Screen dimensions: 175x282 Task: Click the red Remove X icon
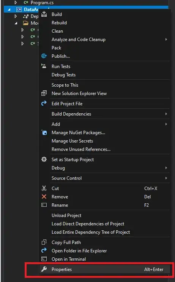pos(44,196)
